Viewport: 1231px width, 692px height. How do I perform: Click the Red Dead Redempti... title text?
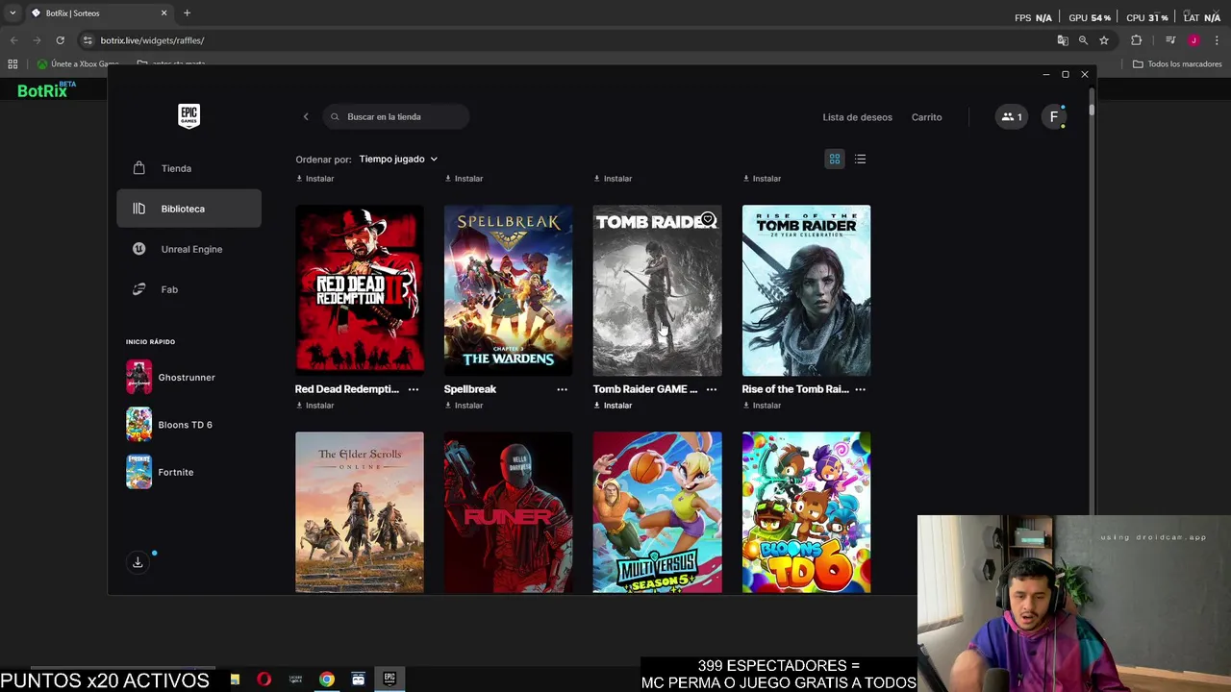pyautogui.click(x=347, y=389)
